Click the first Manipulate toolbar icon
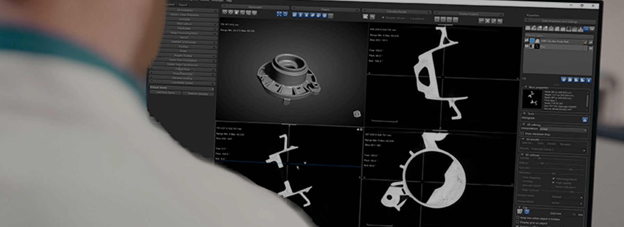Viewport: 624px width, 227px height. [x=225, y=12]
